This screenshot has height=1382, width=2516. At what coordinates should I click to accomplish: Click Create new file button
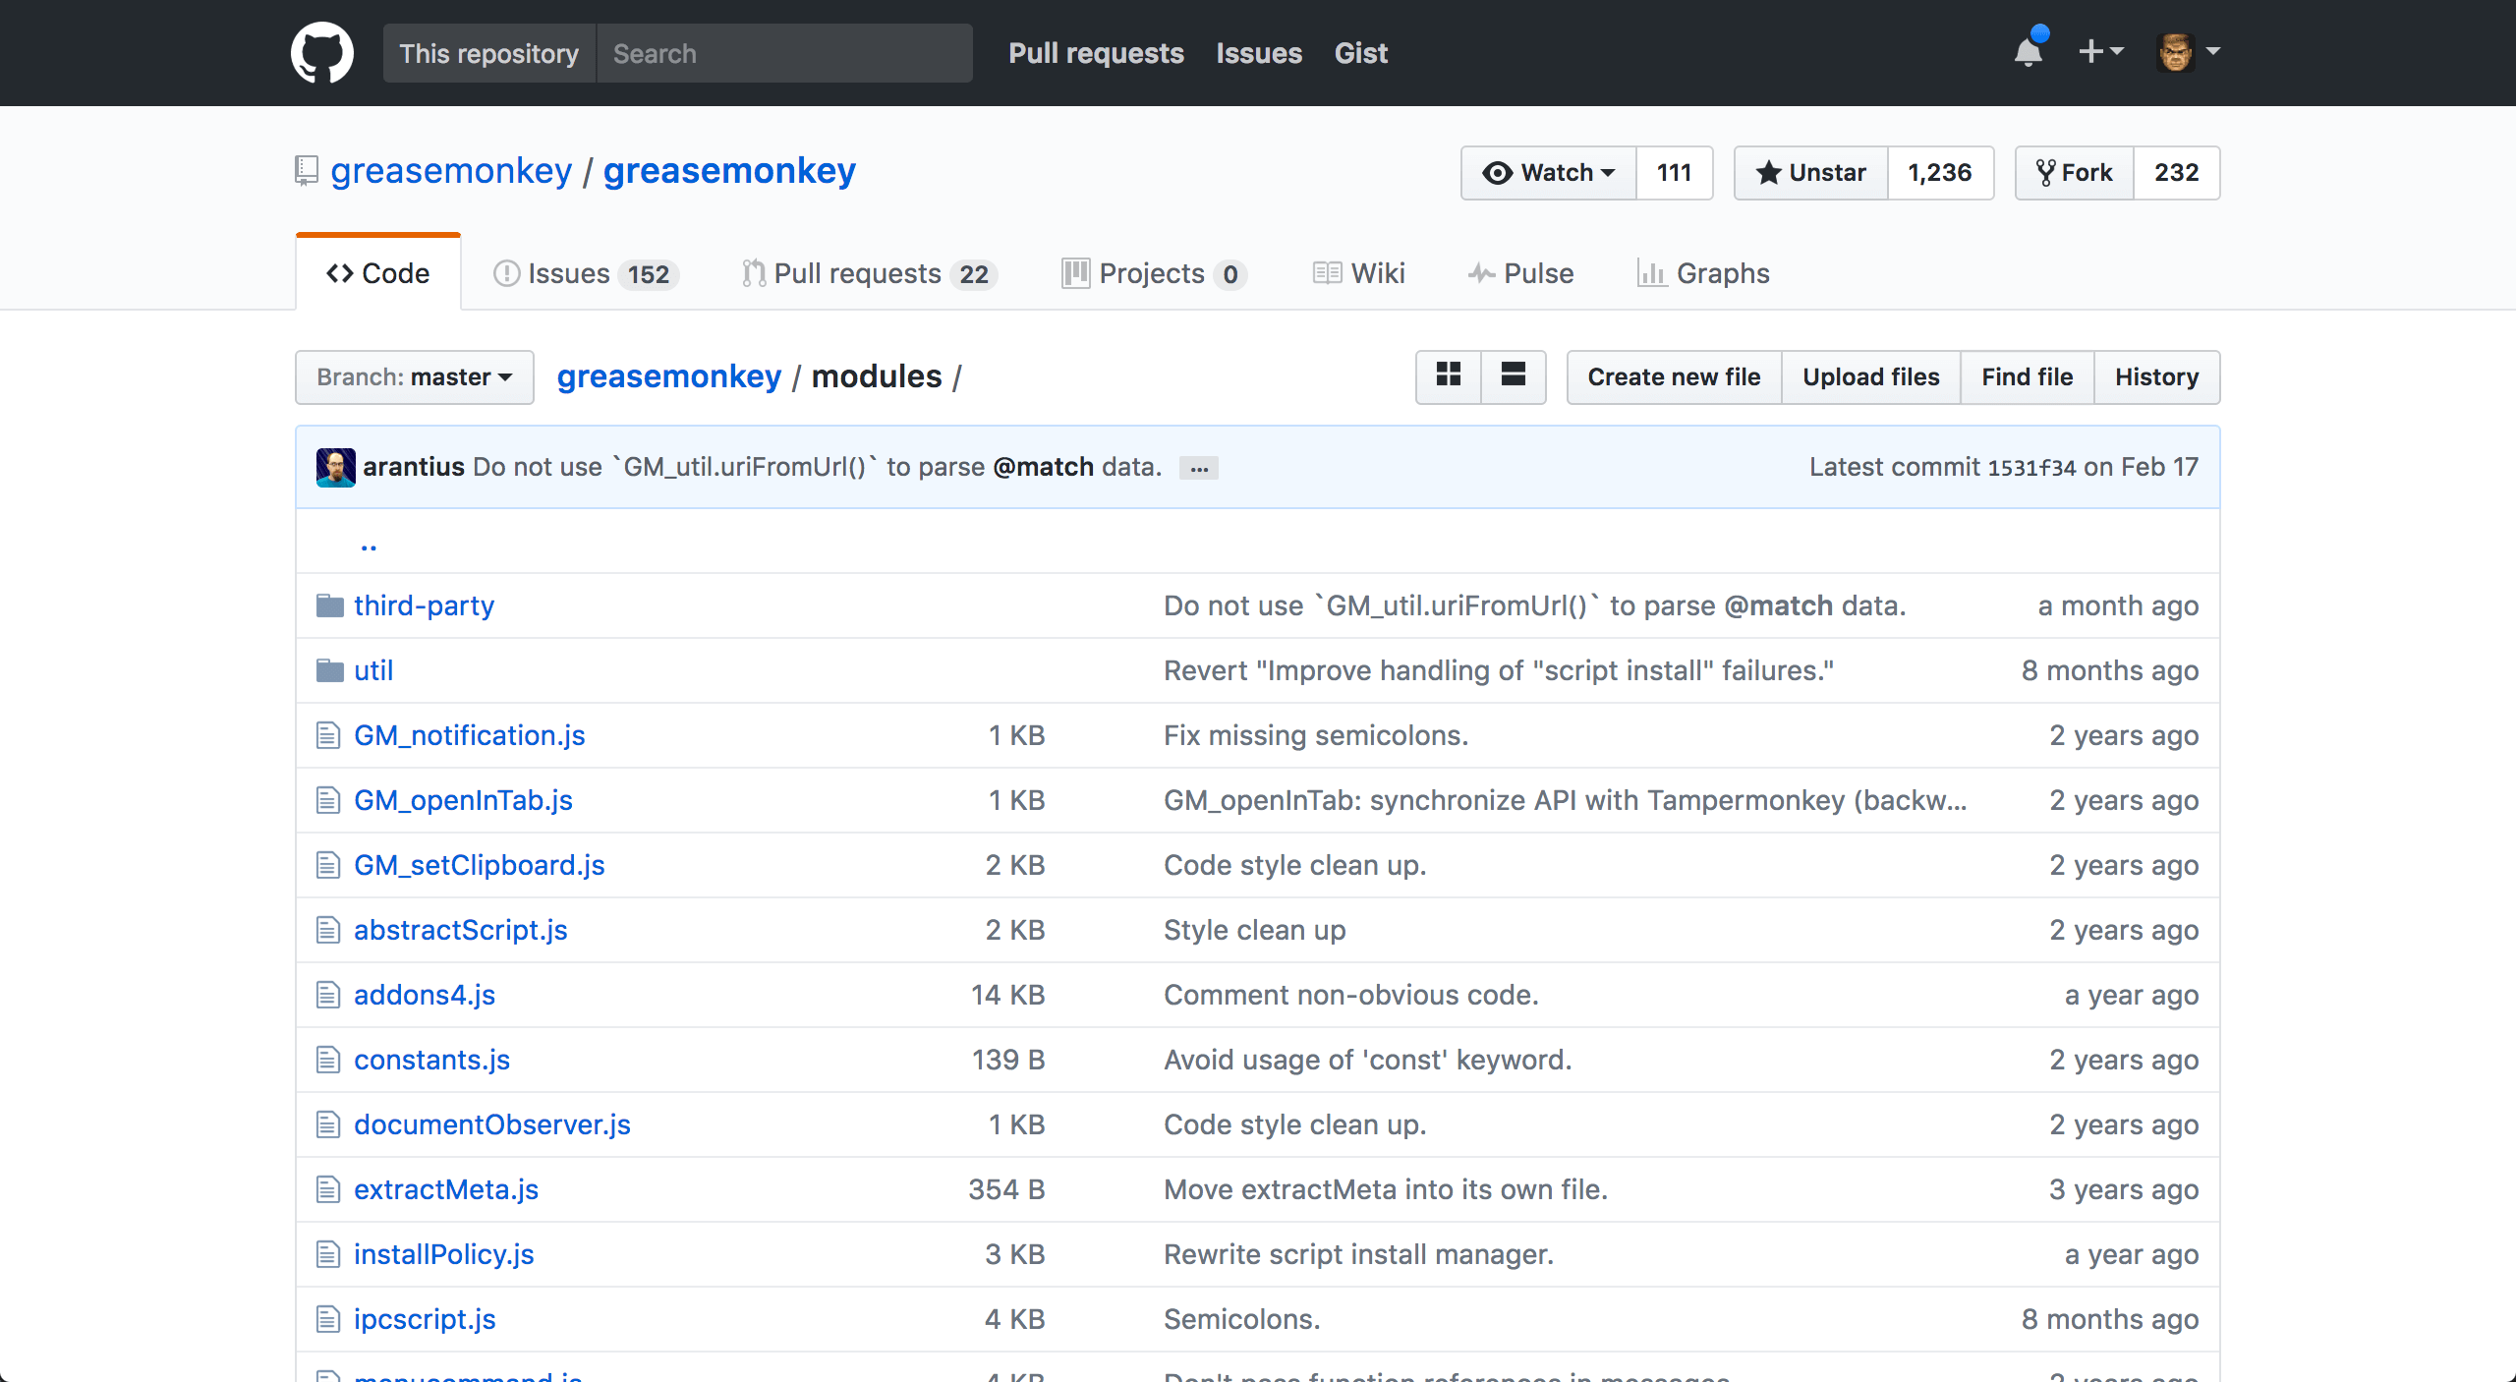[x=1673, y=377]
